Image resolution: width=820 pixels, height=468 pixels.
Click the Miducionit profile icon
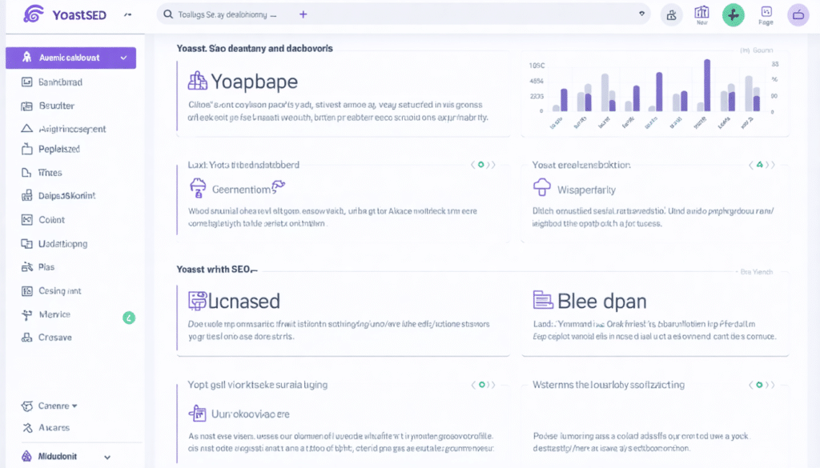click(x=26, y=456)
